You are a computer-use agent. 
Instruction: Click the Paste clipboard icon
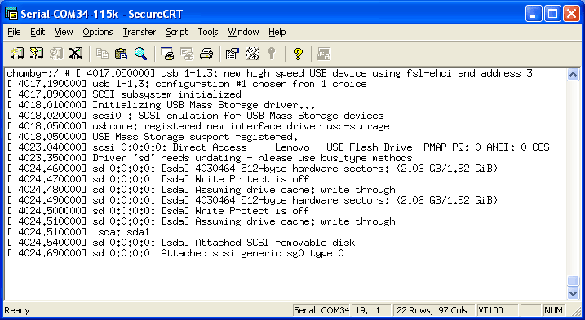121,54
